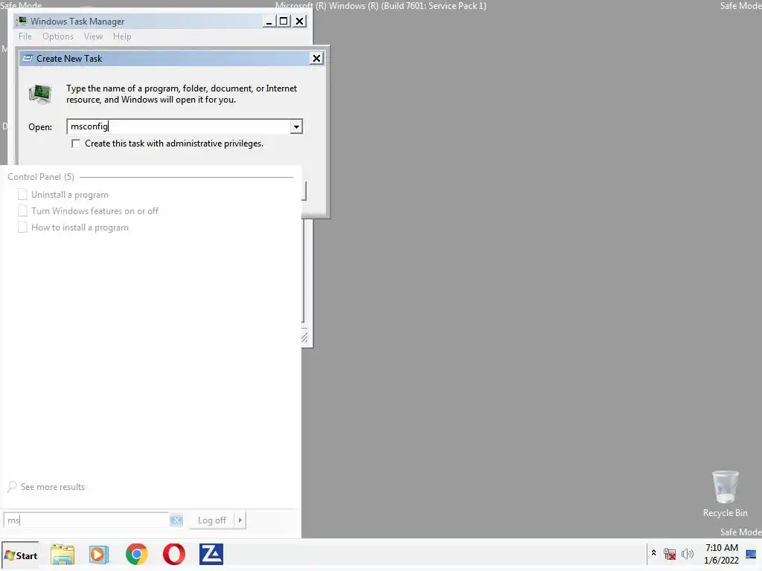Show hidden tray icons arrow
762x571 pixels.
[653, 553]
